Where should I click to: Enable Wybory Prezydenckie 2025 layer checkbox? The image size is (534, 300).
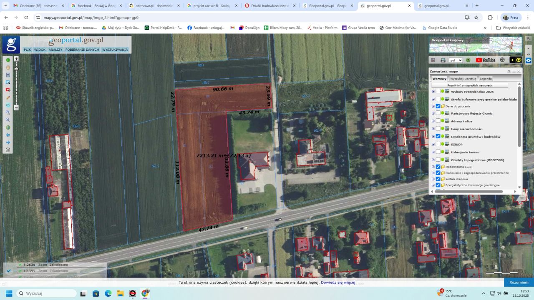438,92
